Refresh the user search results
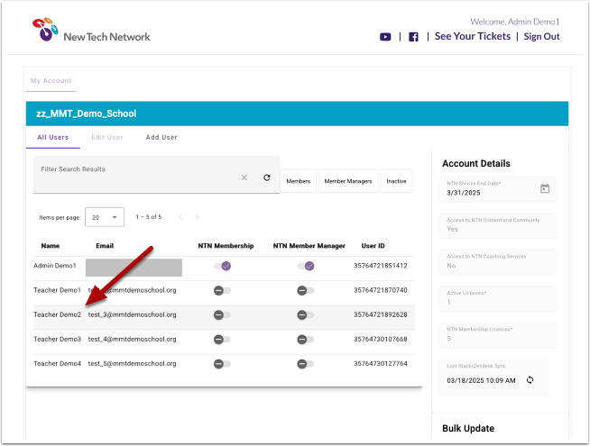Viewport: 590px width, 446px height. pos(267,178)
